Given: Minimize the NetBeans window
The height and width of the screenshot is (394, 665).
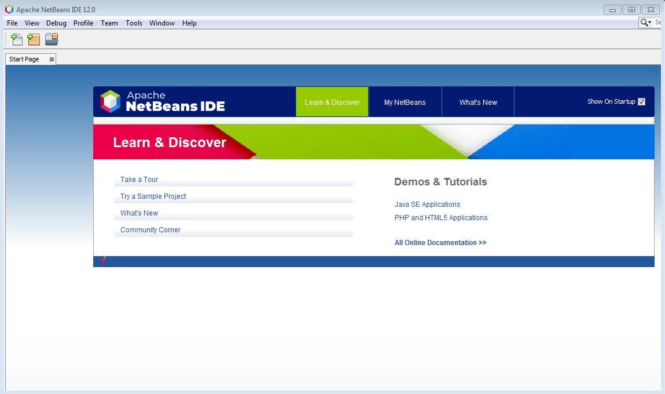Looking at the screenshot, I should (x=612, y=10).
